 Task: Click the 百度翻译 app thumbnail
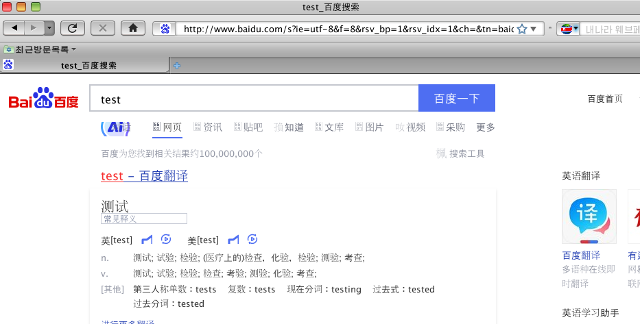tap(589, 216)
